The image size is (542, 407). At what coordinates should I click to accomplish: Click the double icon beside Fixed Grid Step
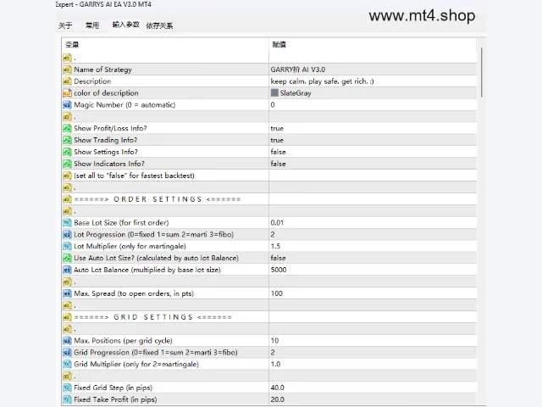pyautogui.click(x=67, y=387)
